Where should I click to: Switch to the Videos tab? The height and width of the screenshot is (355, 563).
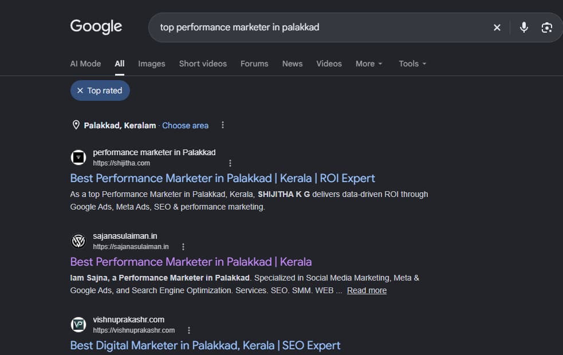click(x=329, y=64)
